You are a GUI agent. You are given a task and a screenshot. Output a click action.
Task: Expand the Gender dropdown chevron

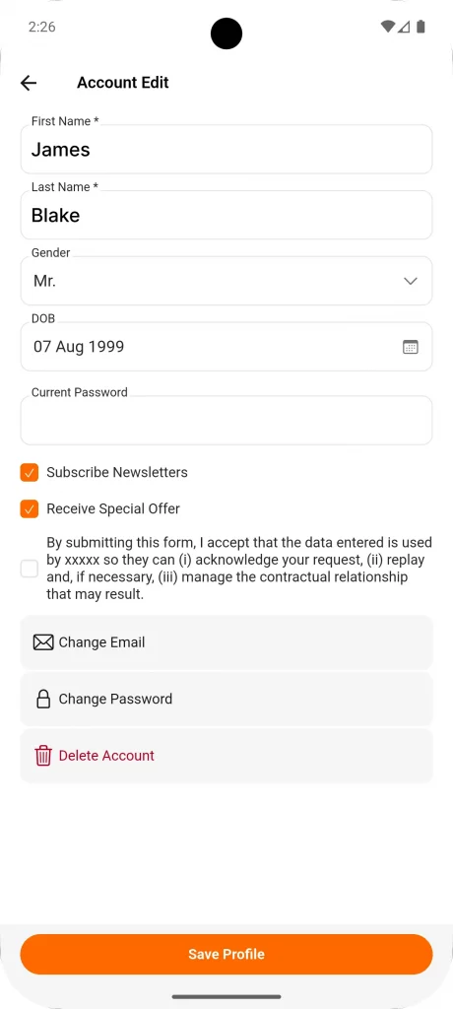411,281
